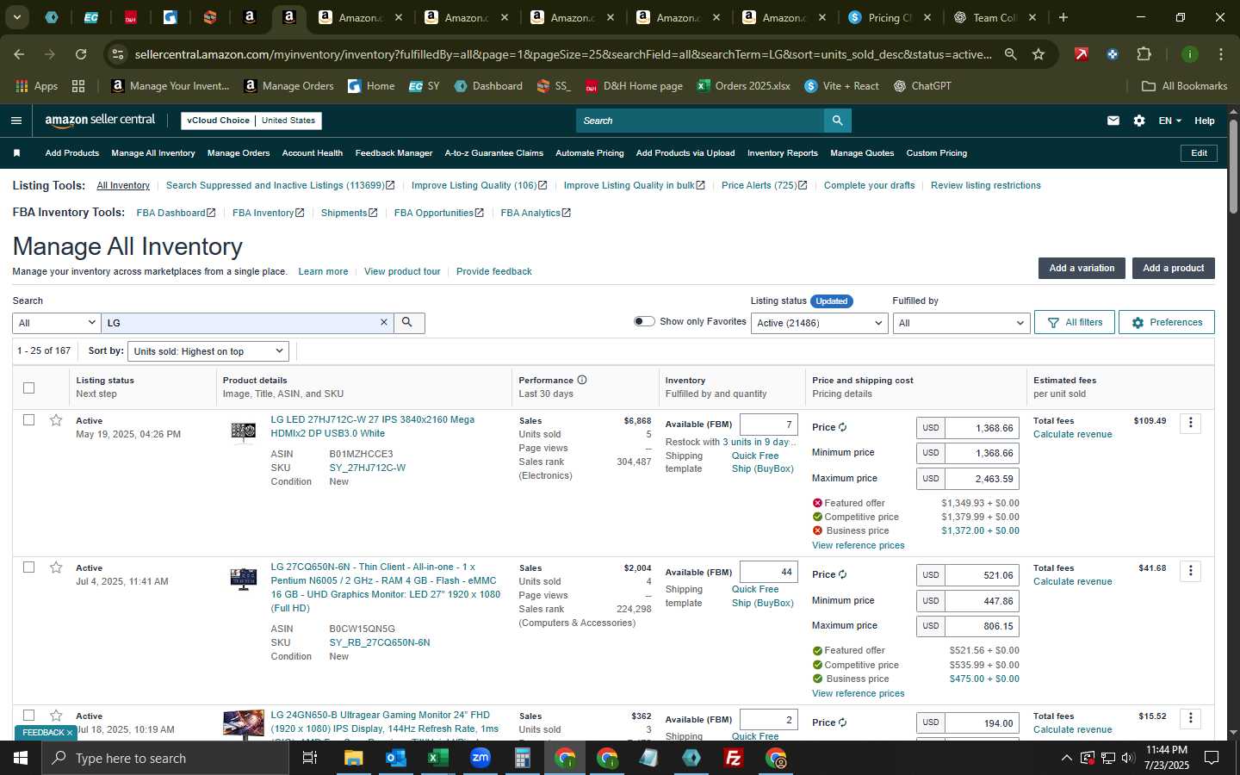Open the Zoom icon in the taskbar
The image size is (1240, 775).
[480, 758]
